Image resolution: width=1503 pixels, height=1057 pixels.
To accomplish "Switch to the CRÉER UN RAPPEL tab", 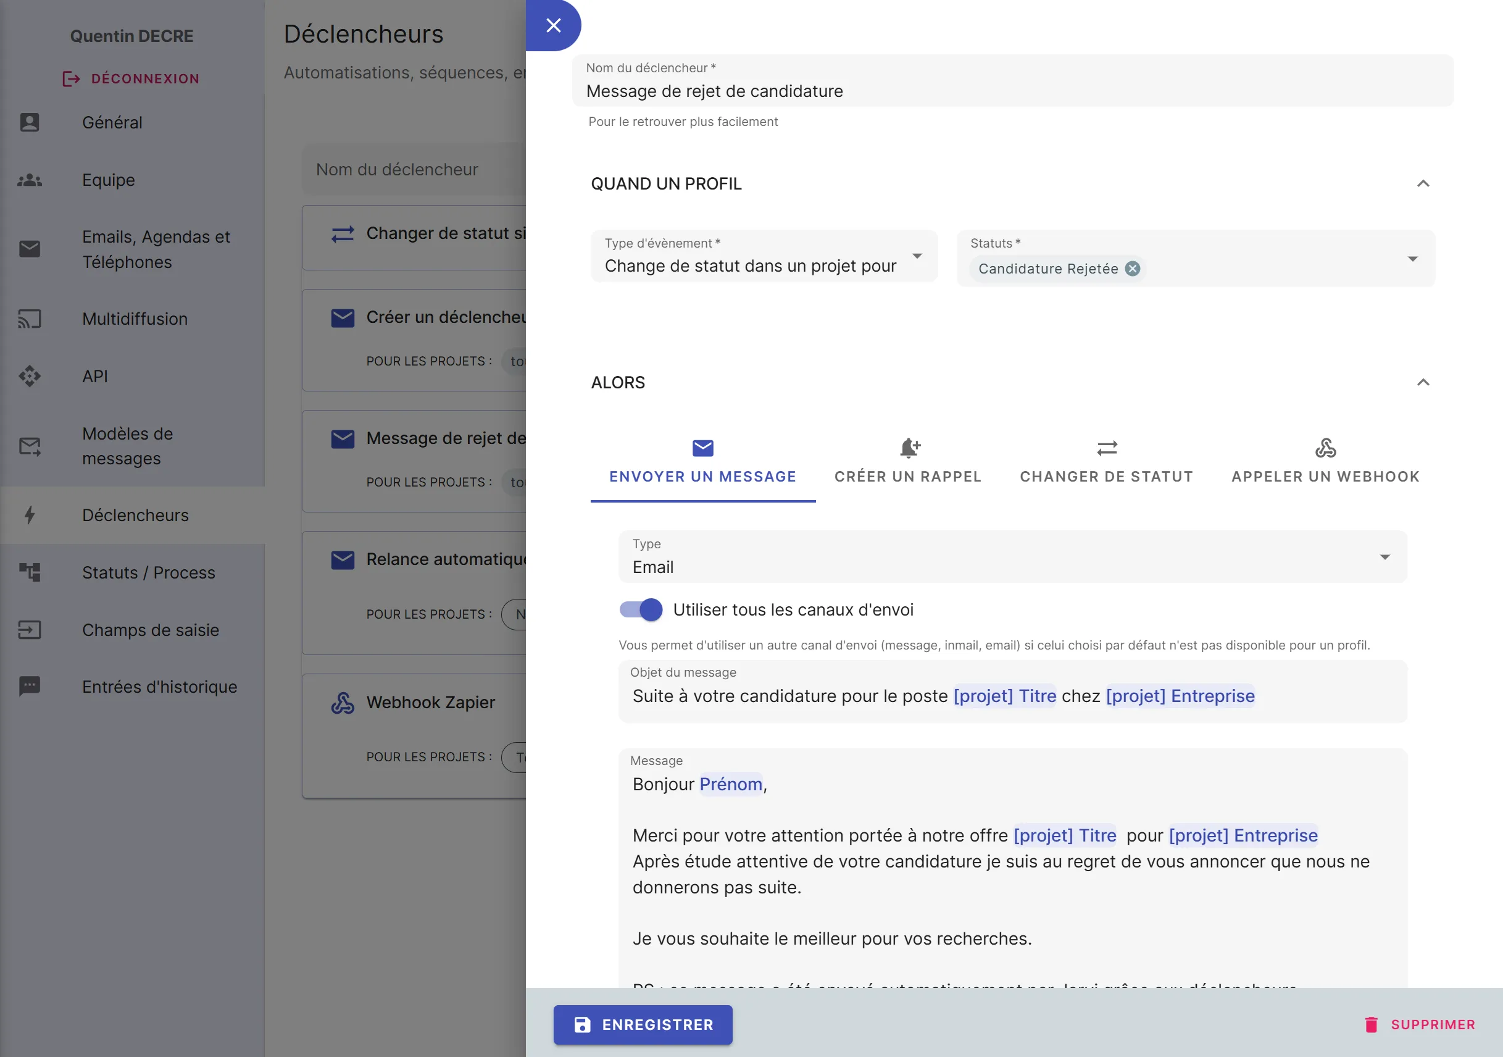I will pos(908,461).
